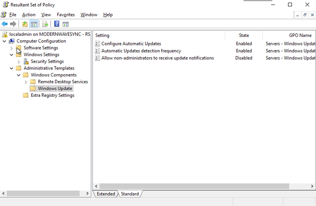Viewport: 316px width, 206px height.
Task: Click the results pane horizontal scrollbar thumb
Action: pyautogui.click(x=194, y=186)
